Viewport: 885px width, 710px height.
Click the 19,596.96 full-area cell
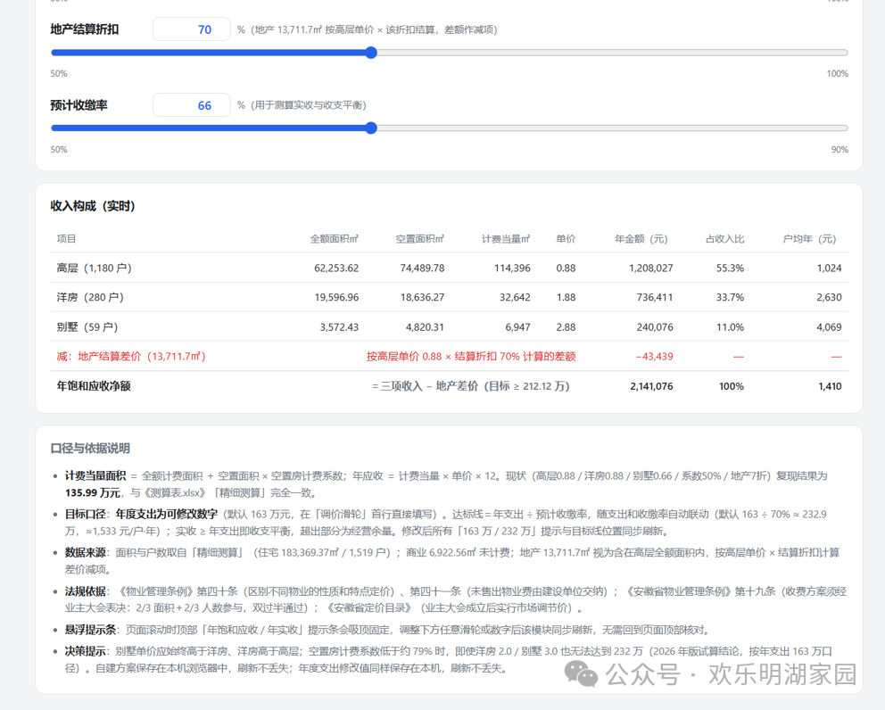pos(336,297)
